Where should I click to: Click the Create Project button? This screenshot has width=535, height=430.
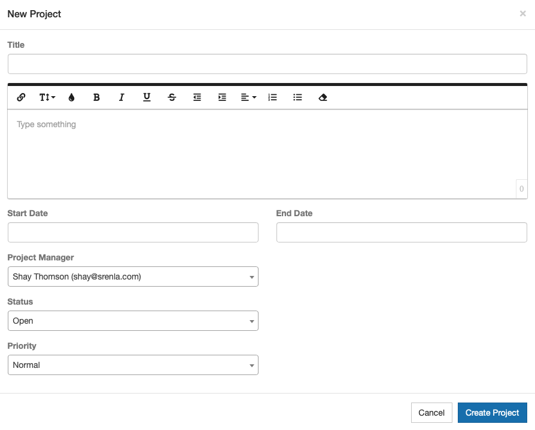pyautogui.click(x=493, y=413)
